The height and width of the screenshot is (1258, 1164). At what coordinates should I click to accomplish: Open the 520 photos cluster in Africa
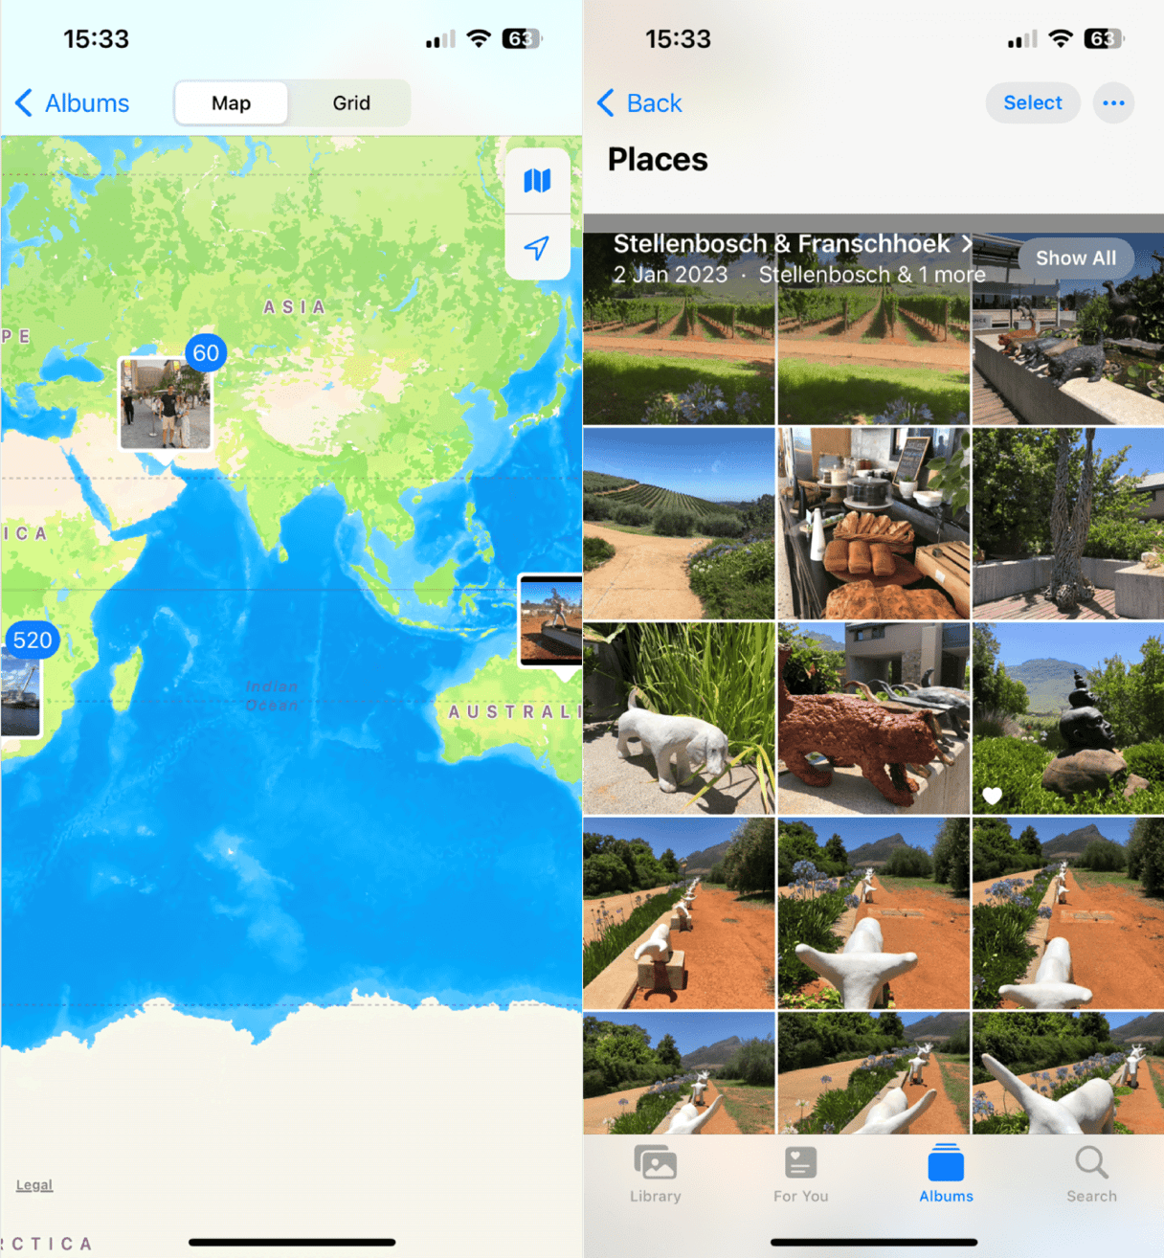pos(33,640)
